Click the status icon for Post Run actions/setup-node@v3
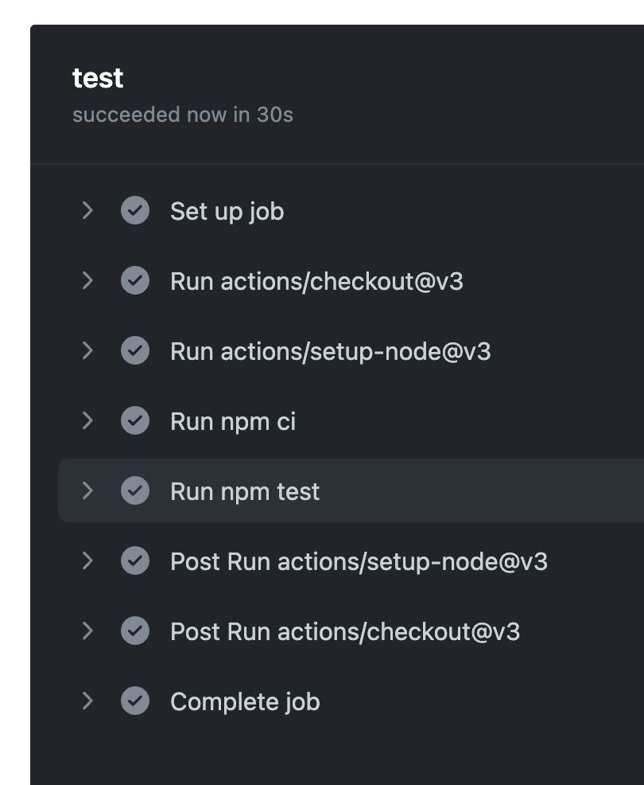Screen dimensions: 644x785 (x=135, y=561)
